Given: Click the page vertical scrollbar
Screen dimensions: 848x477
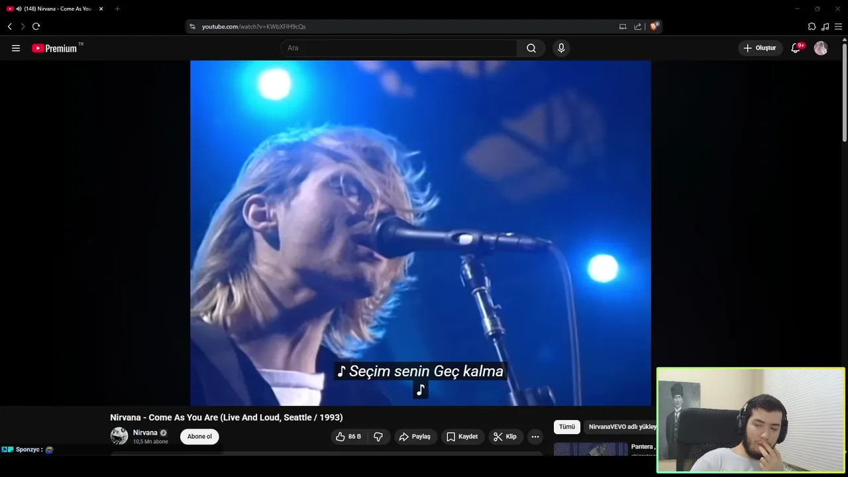Looking at the screenshot, I should 844,91.
